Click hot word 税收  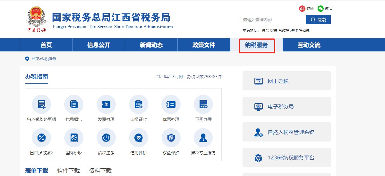[x=294, y=31]
